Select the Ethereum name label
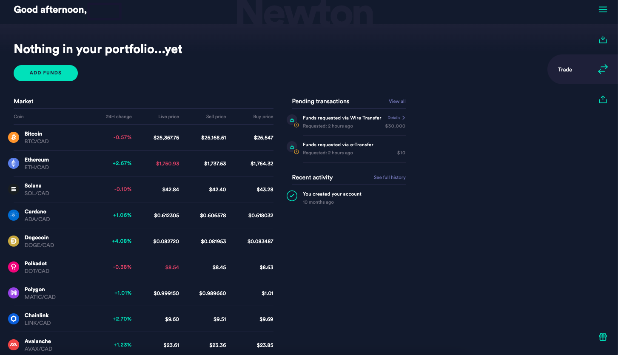 [37, 160]
